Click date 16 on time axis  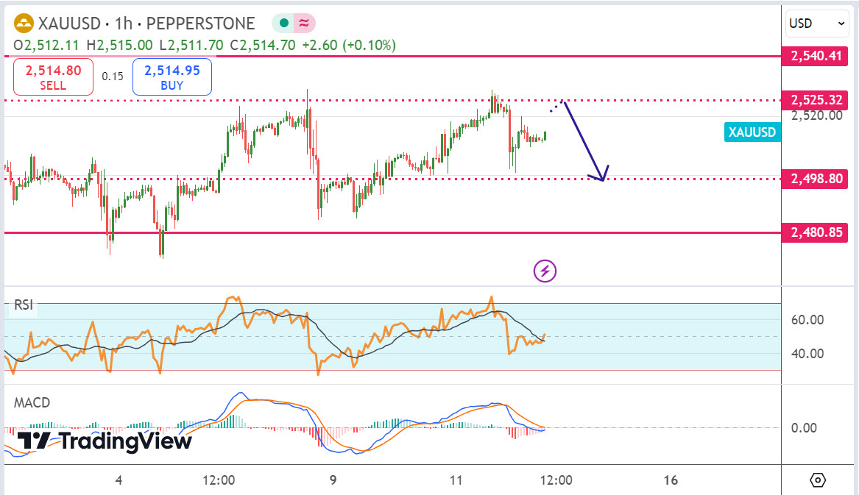coord(670,480)
